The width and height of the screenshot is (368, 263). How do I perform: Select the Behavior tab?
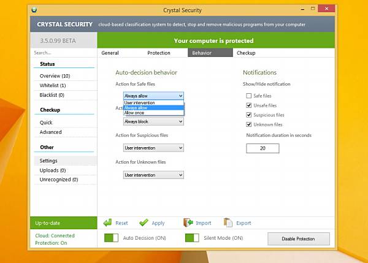(x=210, y=53)
